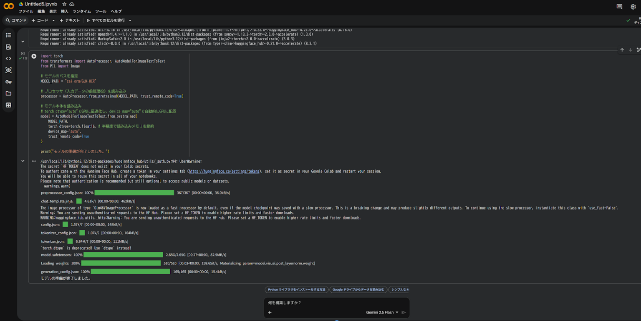Open the variable inspector eye icon
641x321 pixels.
coord(8,70)
